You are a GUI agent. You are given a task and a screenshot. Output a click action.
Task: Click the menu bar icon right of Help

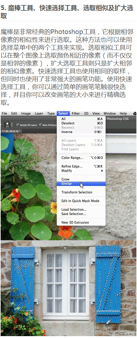click(134, 114)
